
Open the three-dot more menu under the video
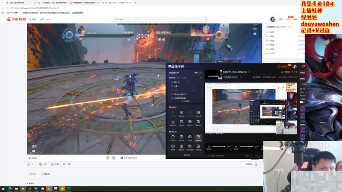point(260,164)
